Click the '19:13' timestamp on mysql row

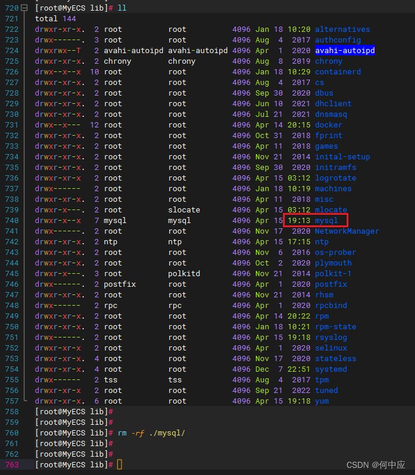click(x=299, y=220)
